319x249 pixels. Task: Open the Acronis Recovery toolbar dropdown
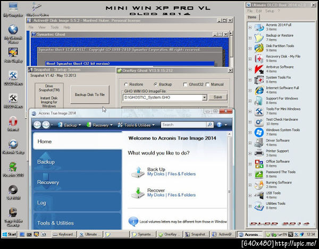99,125
